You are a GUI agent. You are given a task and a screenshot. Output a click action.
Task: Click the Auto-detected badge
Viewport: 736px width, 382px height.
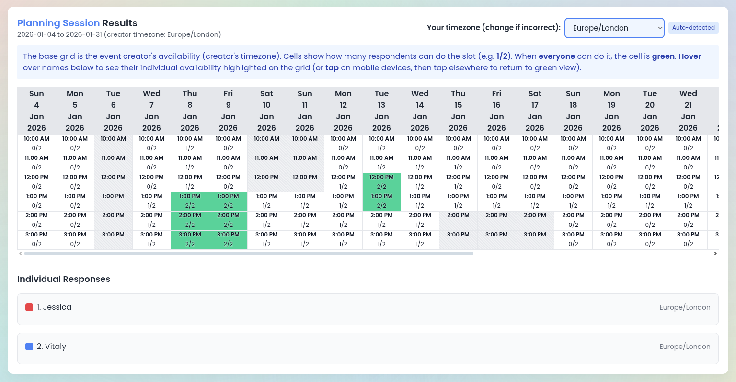click(693, 28)
